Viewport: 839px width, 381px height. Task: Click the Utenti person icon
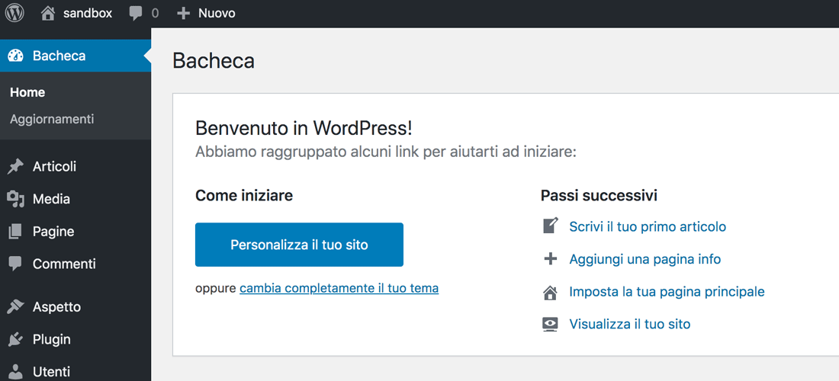(16, 372)
